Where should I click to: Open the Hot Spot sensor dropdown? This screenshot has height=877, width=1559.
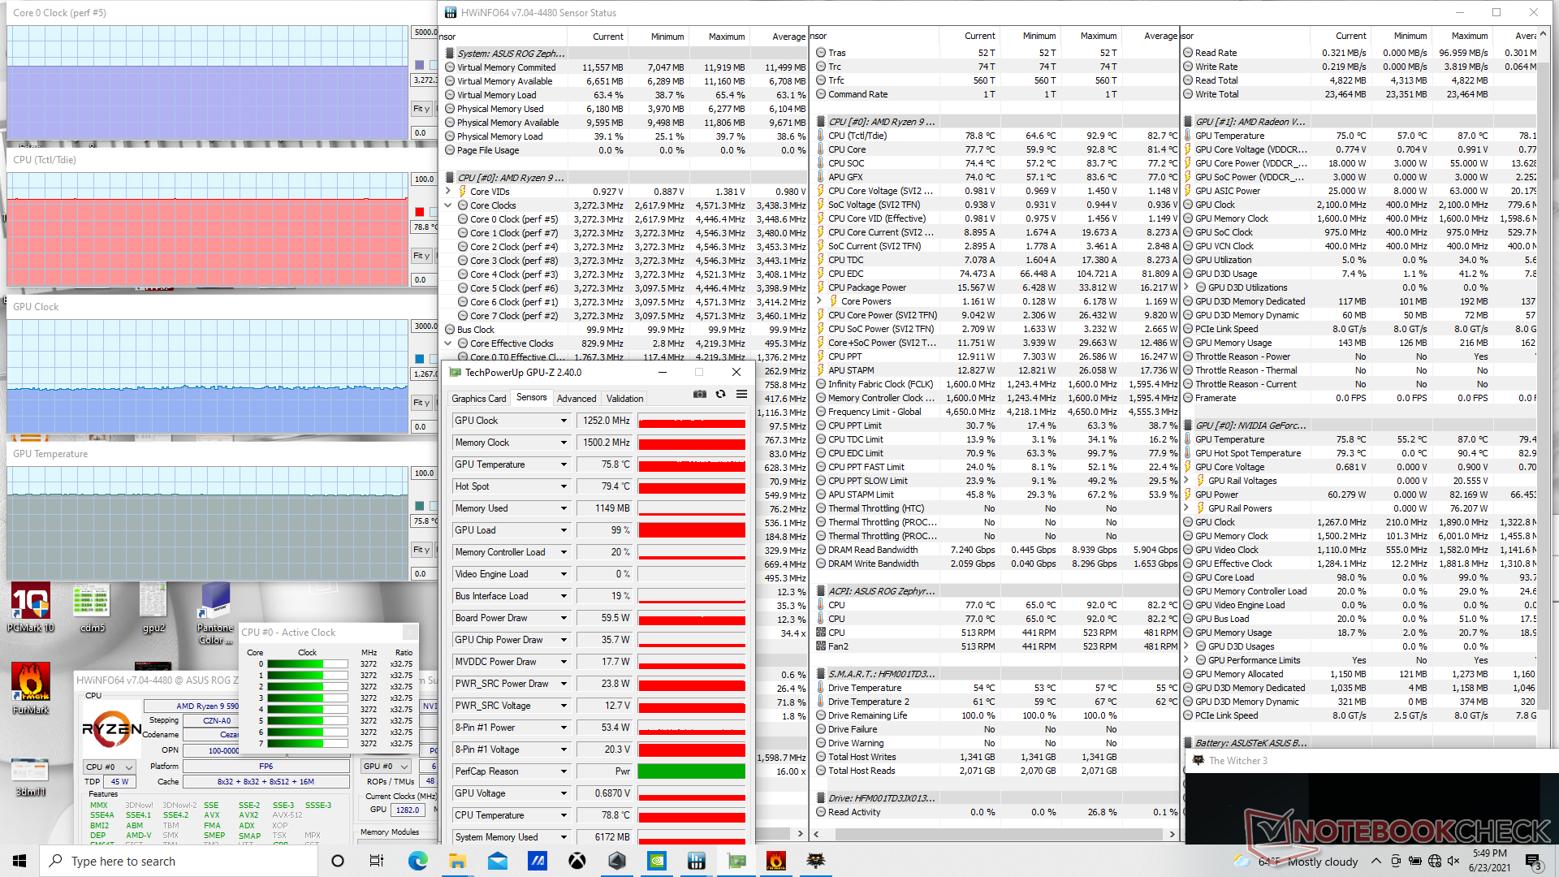point(564,486)
